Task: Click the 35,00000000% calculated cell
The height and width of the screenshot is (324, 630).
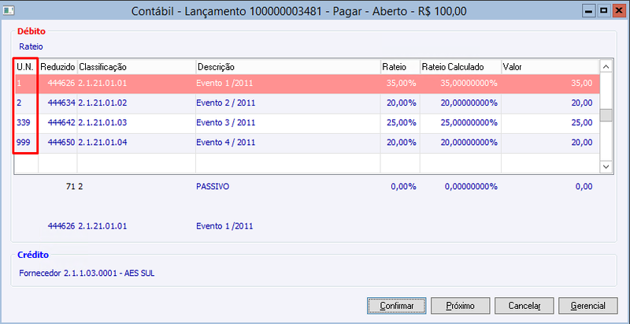Action: point(461,84)
